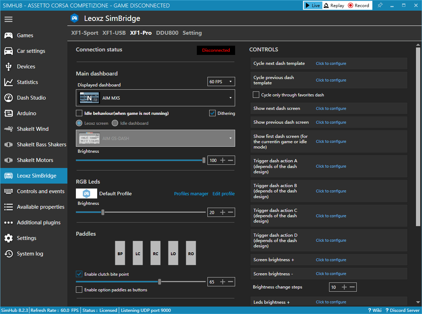This screenshot has height=314, width=422.
Task: Configure Cycle next dash template
Action: (331, 63)
